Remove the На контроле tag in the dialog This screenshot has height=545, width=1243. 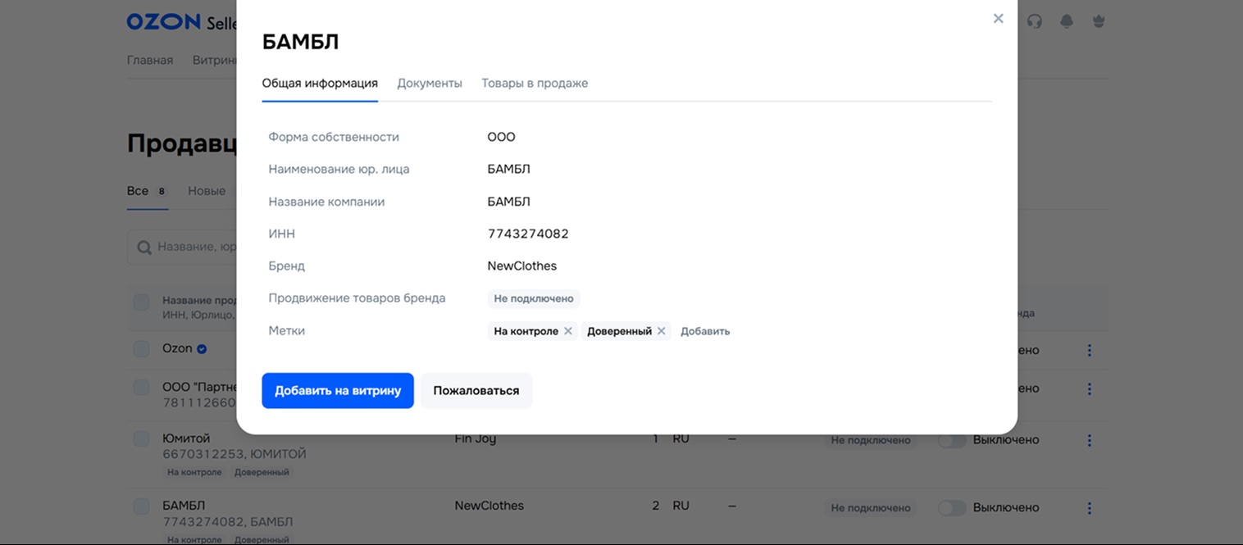coord(568,331)
